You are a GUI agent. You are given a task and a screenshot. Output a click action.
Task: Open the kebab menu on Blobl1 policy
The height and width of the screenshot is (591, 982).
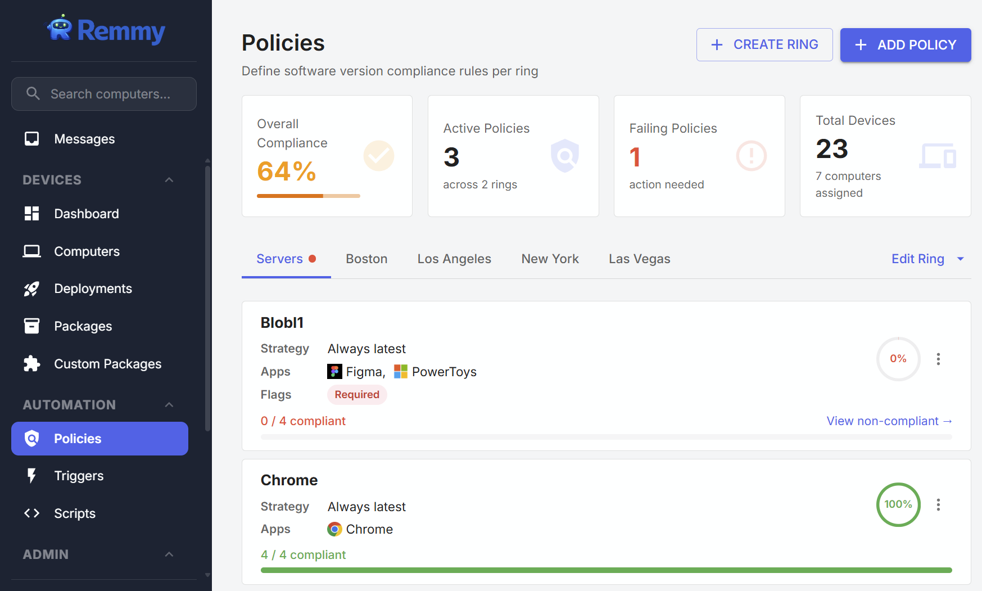coord(938,359)
